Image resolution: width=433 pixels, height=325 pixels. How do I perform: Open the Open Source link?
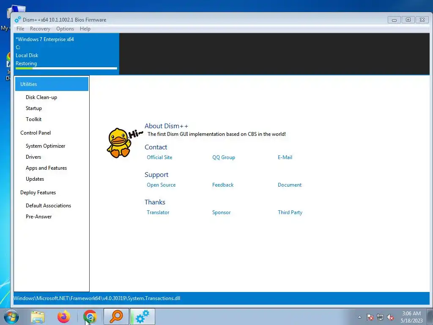161,185
